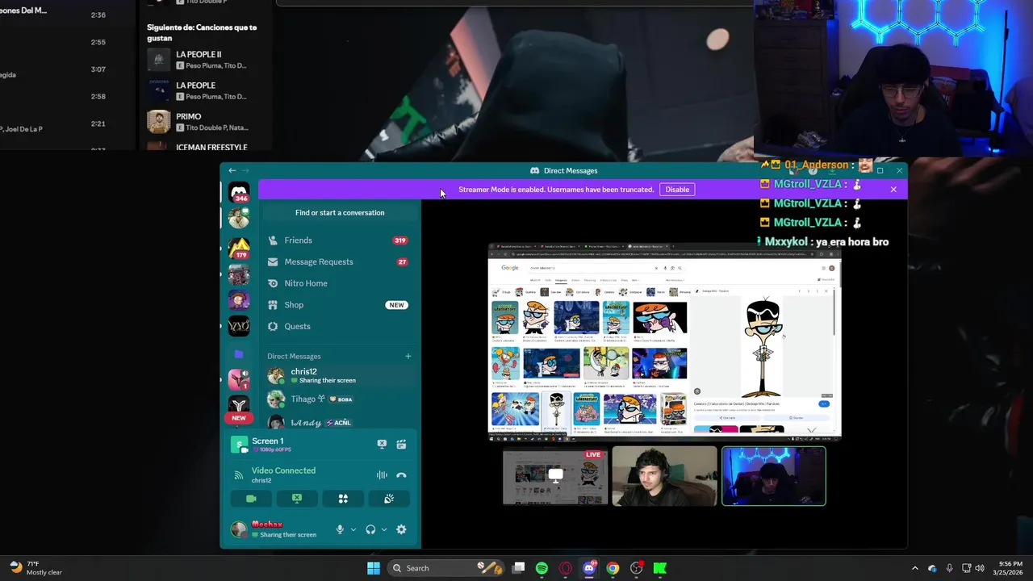Open OBS Studio from the taskbar
Screen dimensions: 1033x581
tap(637, 568)
